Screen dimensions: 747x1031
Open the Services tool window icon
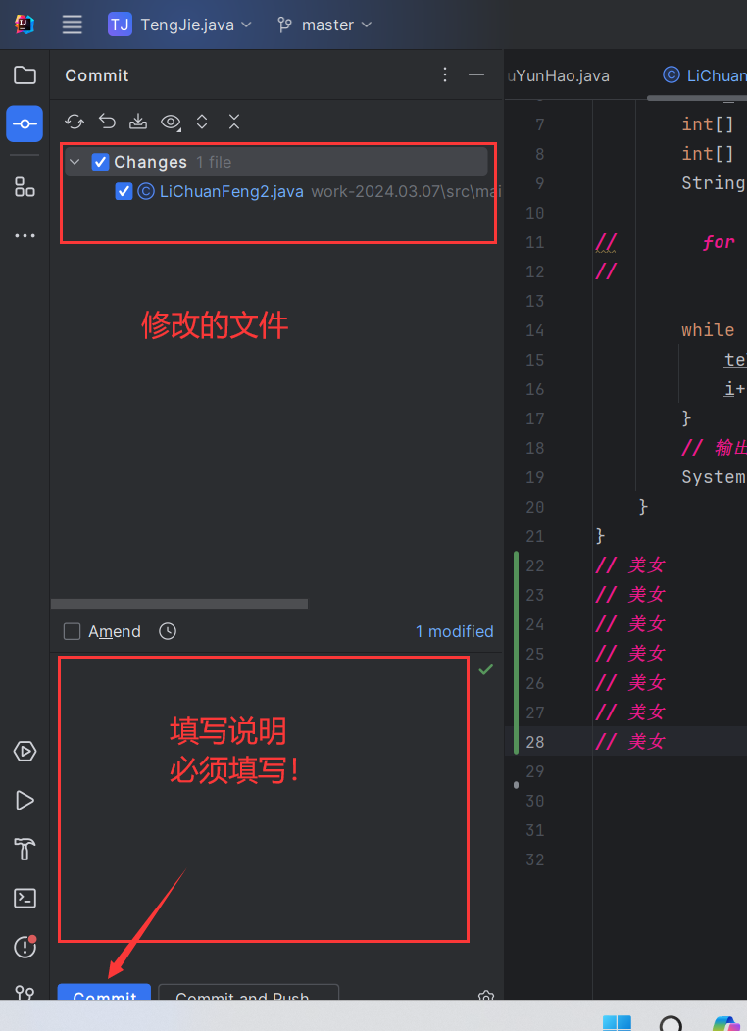pyautogui.click(x=25, y=751)
